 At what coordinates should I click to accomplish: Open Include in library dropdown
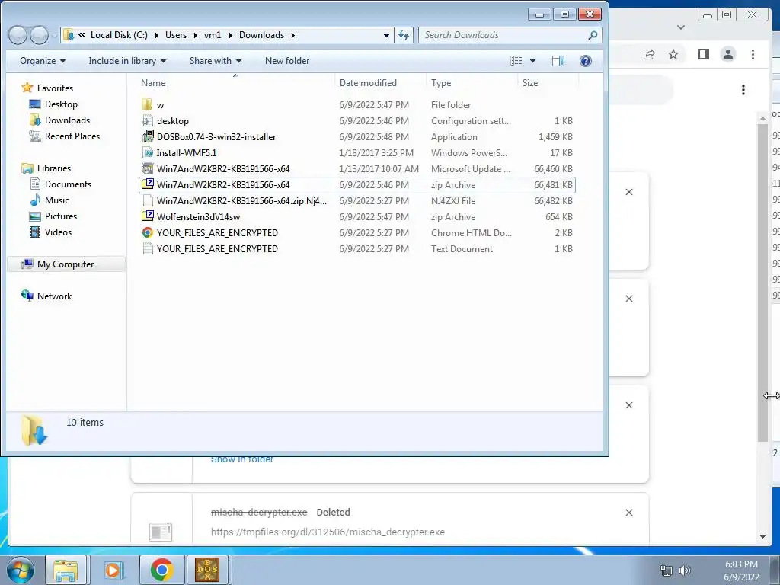pyautogui.click(x=127, y=61)
